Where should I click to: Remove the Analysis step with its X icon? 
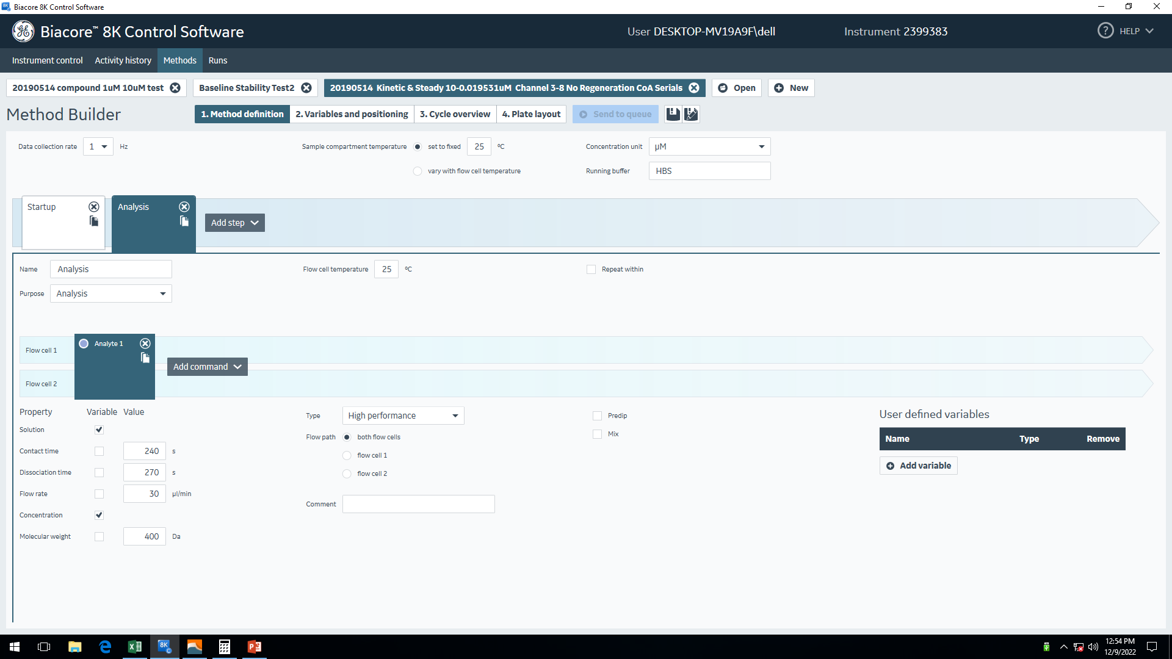[184, 207]
